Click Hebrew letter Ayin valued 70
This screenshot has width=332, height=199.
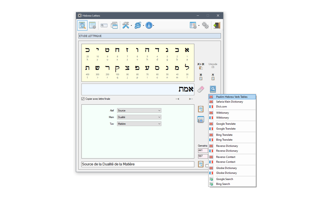pyautogui.click(x=147, y=68)
